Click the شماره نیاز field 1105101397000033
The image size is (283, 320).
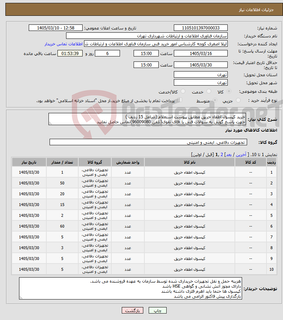click(x=201, y=28)
